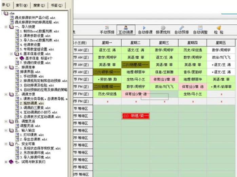Open 4.互动调课的小技巧.mht topic

coord(39,112)
